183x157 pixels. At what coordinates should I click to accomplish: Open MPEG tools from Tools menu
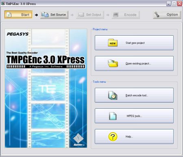(x=134, y=116)
